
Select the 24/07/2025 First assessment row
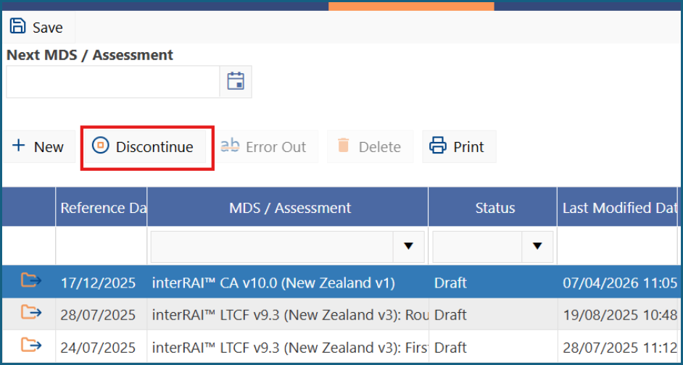340,347
